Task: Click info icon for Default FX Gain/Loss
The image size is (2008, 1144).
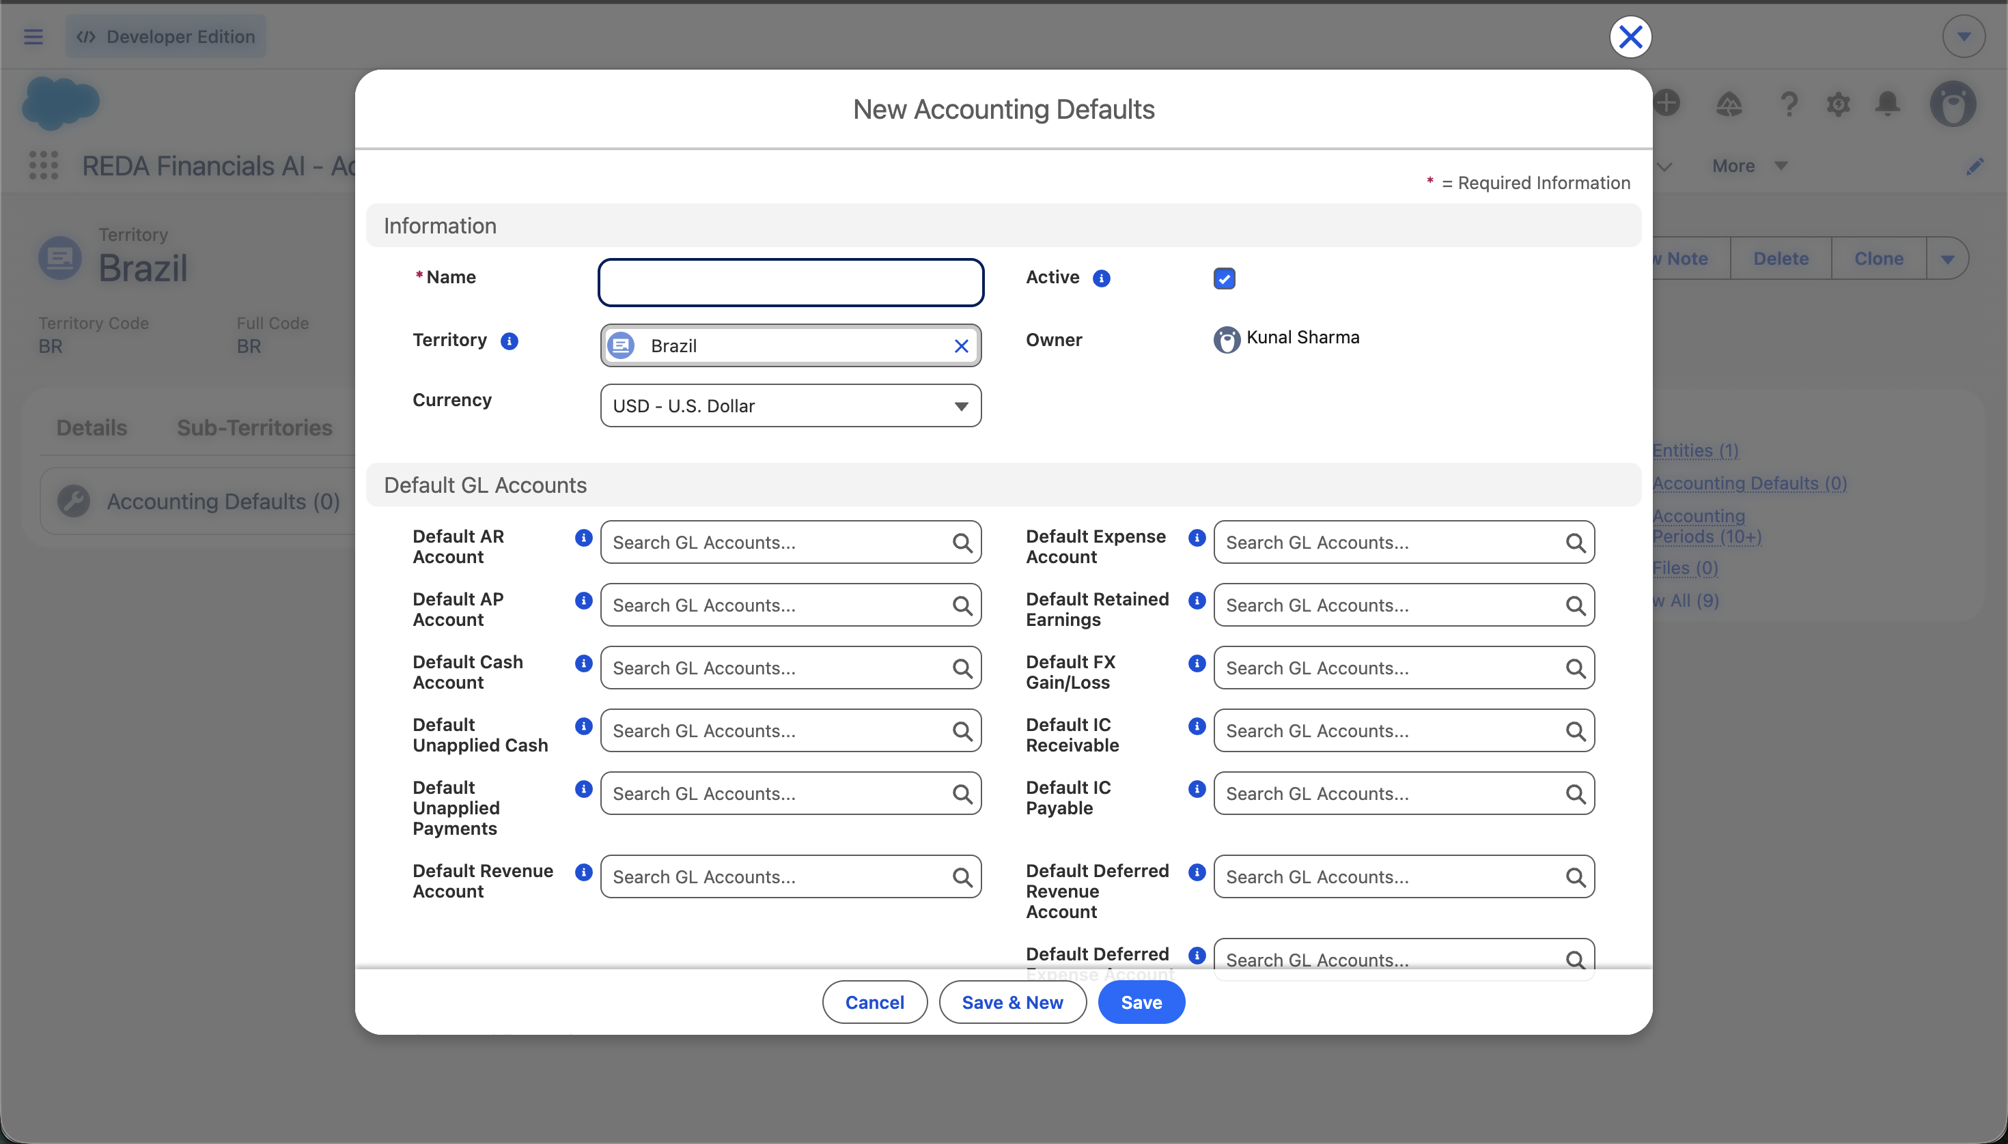Action: tap(1197, 663)
